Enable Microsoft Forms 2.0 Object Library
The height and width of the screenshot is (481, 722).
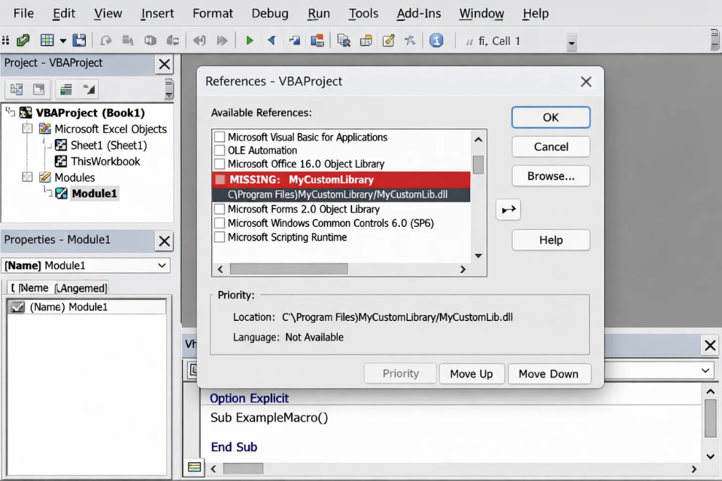coord(218,209)
